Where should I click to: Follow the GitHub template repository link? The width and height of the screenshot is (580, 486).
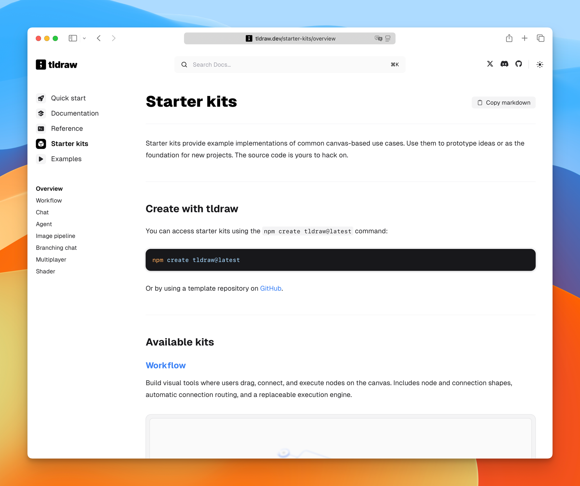pyautogui.click(x=271, y=288)
